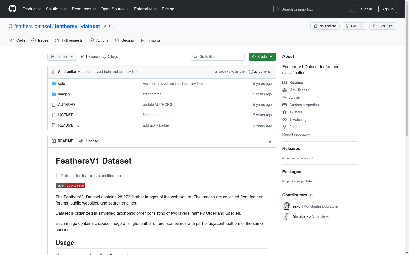Viewport: 409px width, 255px height.
Task: Open zsxoff Konstantin Dobratulin profile link
Action: pyautogui.click(x=315, y=206)
